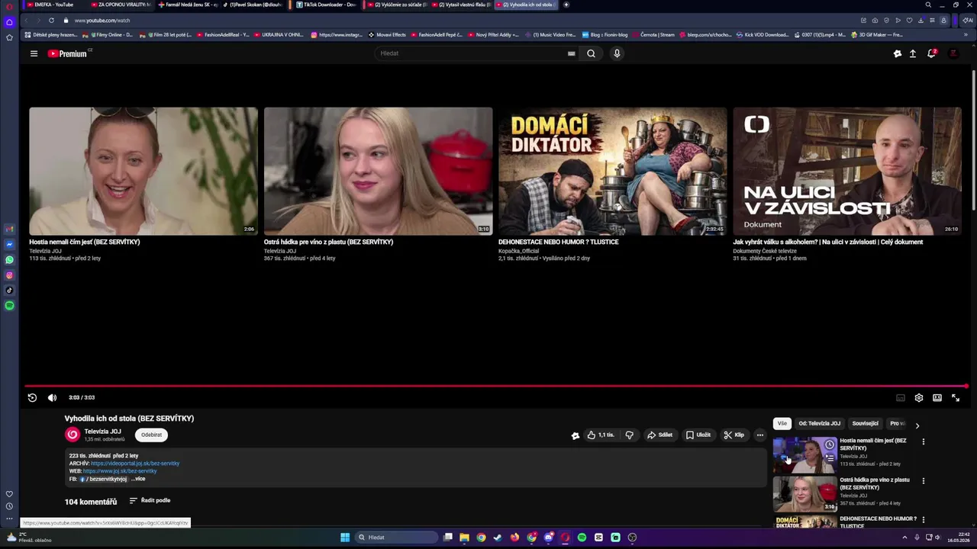977x549 pixels.
Task: Open the www.joj.sk/bez-servitky web link
Action: click(120, 470)
